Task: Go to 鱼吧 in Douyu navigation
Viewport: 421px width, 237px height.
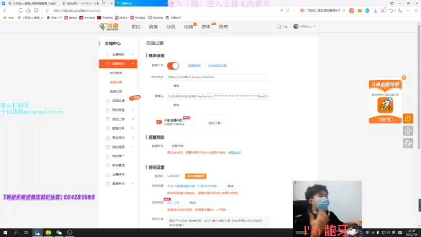Action: click(223, 27)
